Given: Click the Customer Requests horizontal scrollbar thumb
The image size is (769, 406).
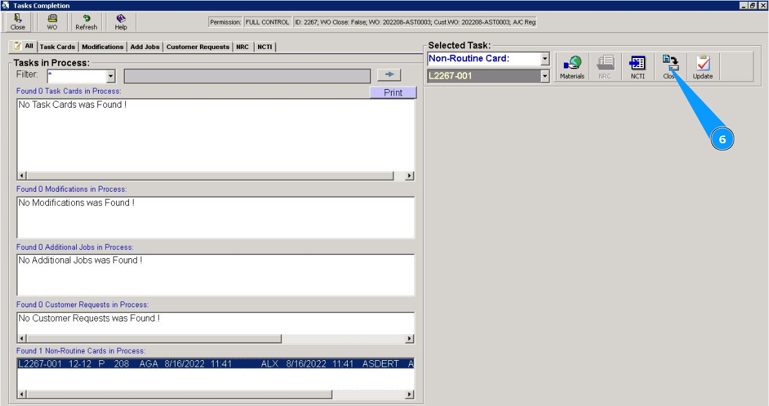Looking at the screenshot, I should pyautogui.click(x=154, y=339).
